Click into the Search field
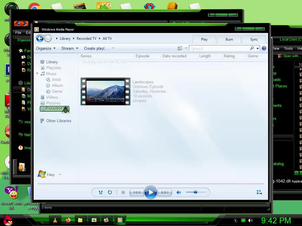The width and height of the screenshot is (302, 226). pos(219,49)
